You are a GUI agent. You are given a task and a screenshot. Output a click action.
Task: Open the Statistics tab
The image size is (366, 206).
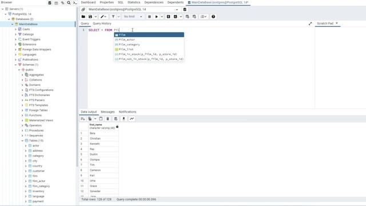[x=134, y=2]
